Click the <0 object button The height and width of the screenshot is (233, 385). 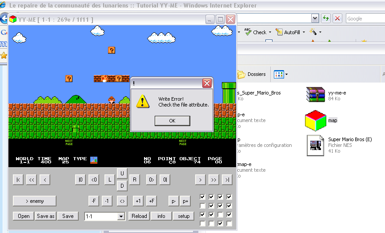(x=94, y=180)
